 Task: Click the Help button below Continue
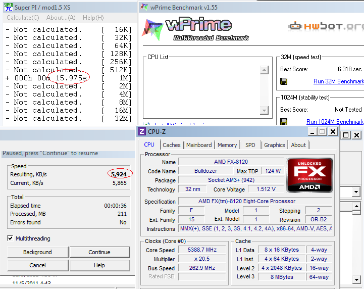point(99,265)
